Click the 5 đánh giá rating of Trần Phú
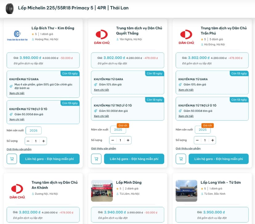The image size is (255, 224). coord(216,39)
